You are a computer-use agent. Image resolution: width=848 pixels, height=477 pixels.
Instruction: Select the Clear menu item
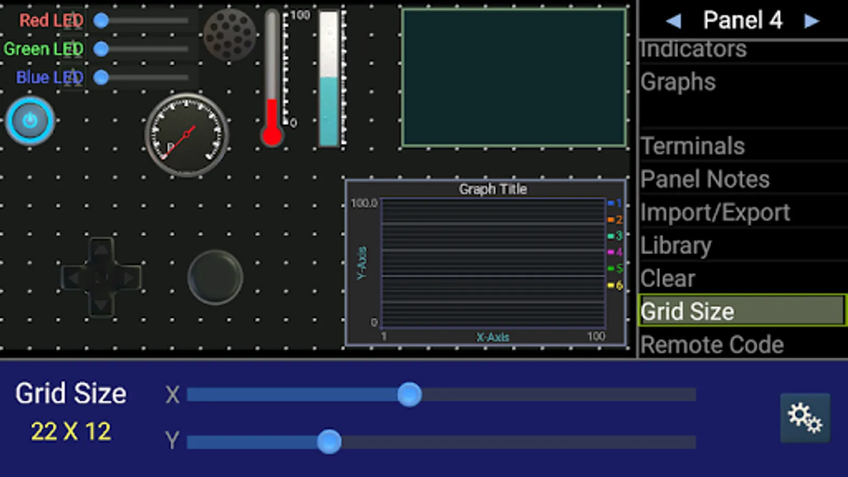pos(743,278)
